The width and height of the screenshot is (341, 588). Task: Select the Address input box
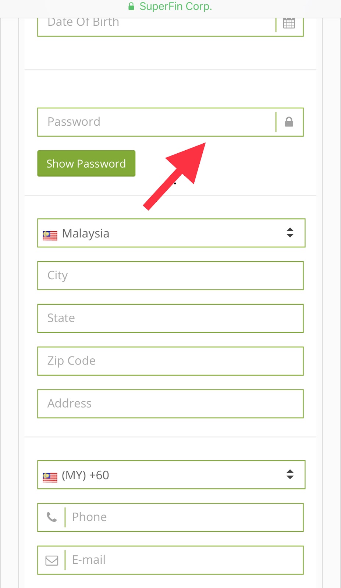click(x=170, y=404)
